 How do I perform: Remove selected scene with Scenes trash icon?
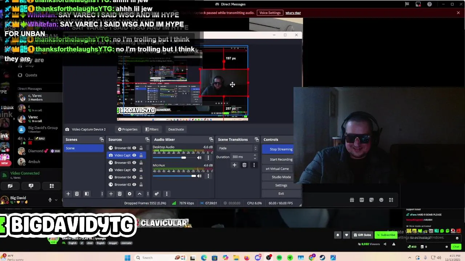(x=77, y=194)
